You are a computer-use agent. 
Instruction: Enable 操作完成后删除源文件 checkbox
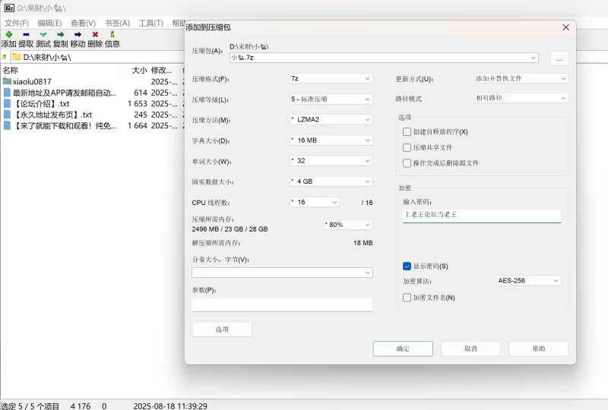407,163
